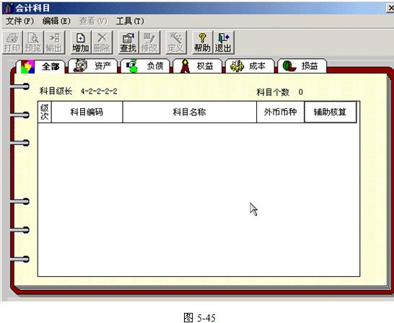This screenshot has width=394, height=323.
Task: Click the 辅助核算 column header
Action: coord(330,112)
